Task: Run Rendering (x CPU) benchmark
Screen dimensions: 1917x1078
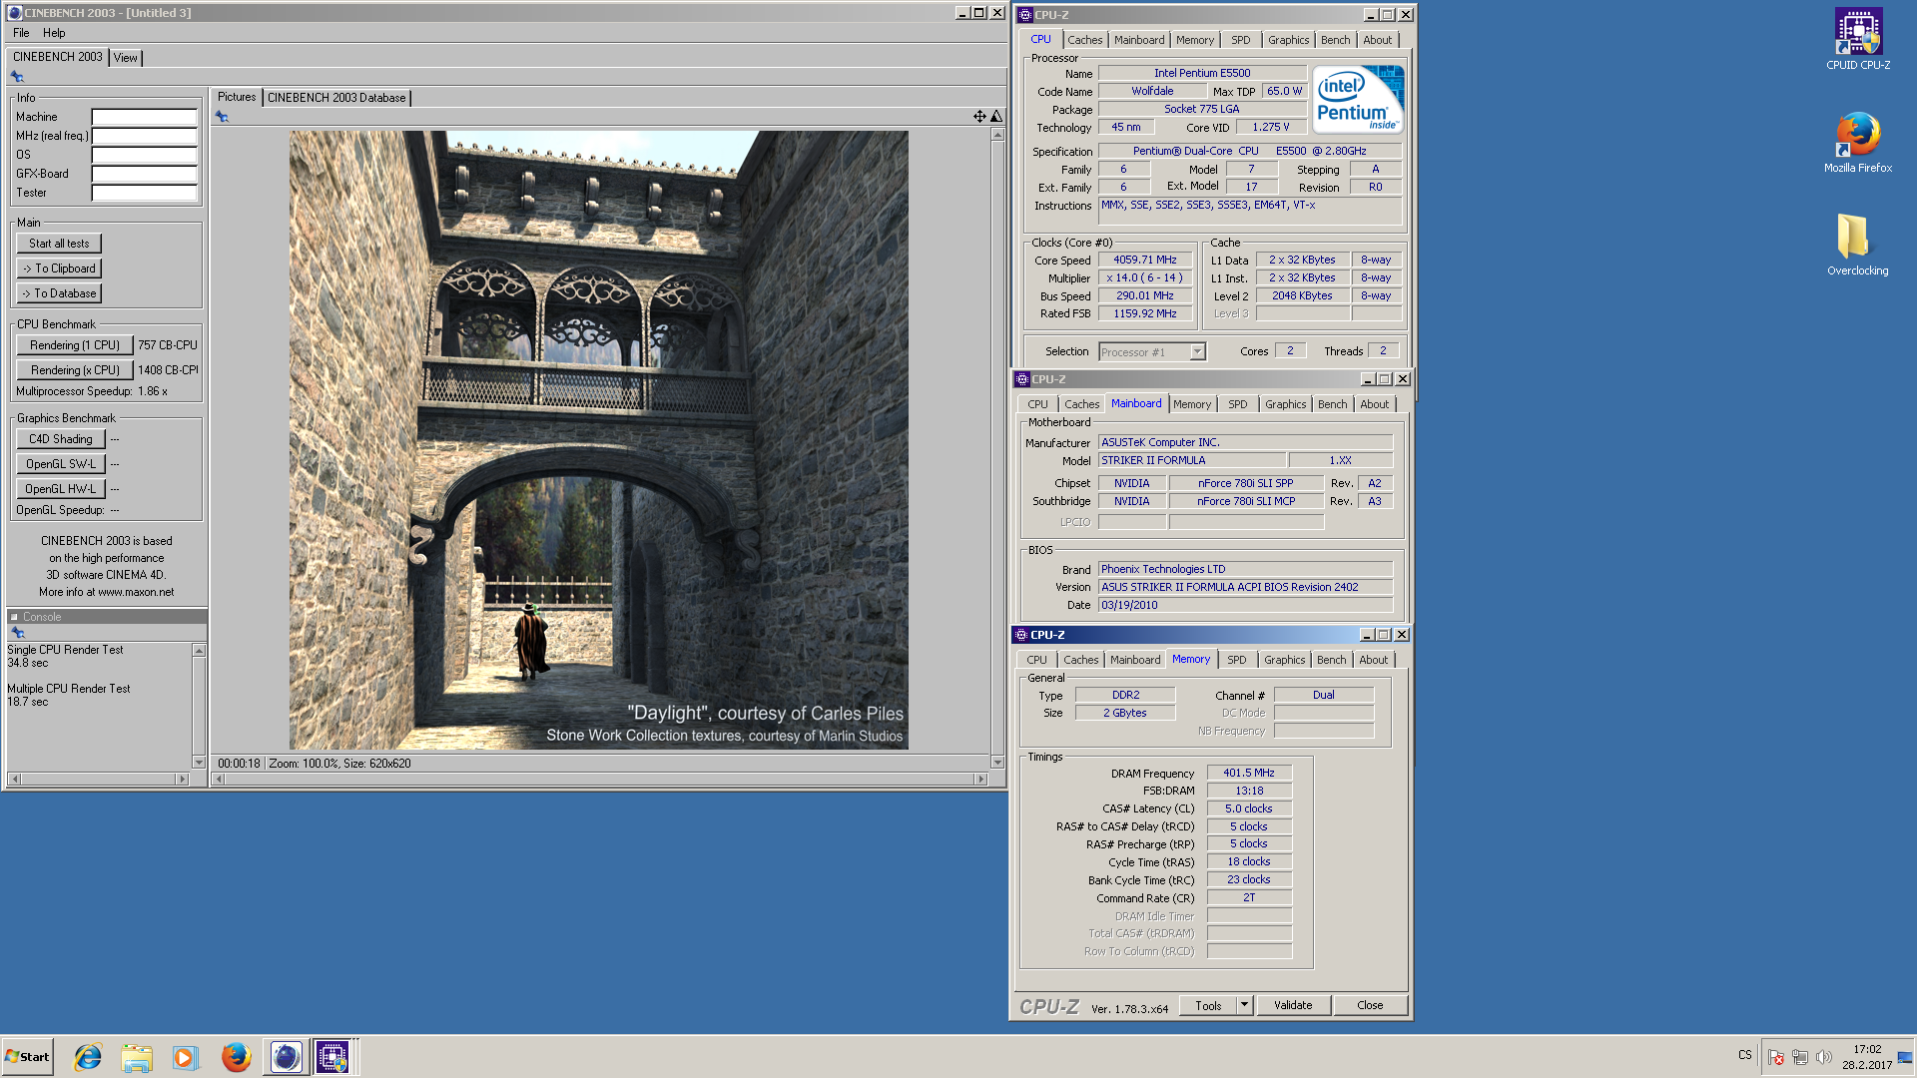Action: [75, 370]
